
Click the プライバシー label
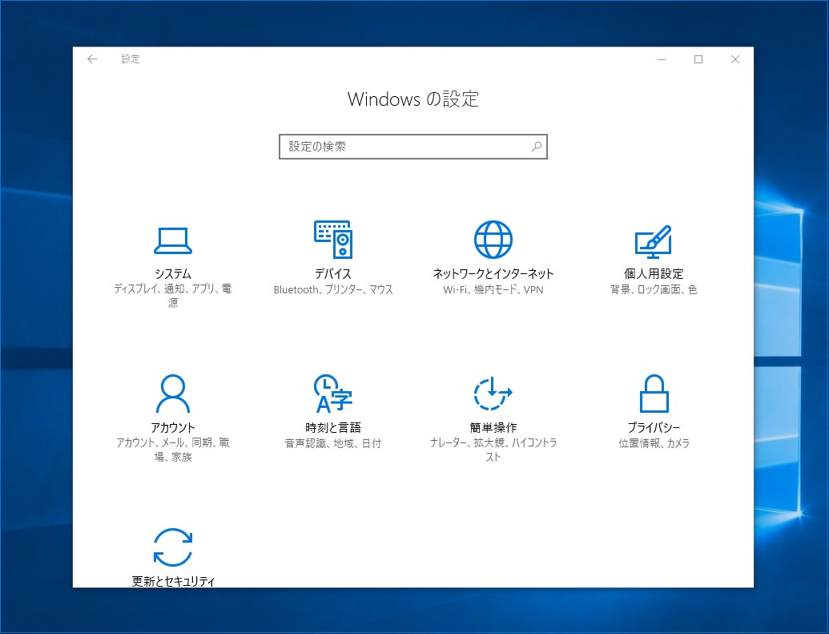654,427
